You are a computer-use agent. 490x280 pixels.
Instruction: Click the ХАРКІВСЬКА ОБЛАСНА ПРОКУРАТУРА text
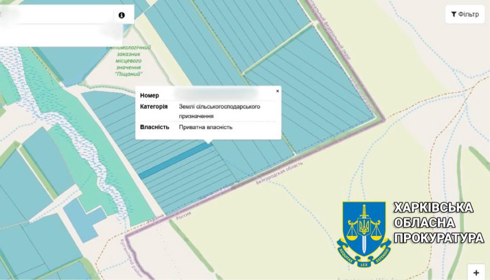pos(438,223)
